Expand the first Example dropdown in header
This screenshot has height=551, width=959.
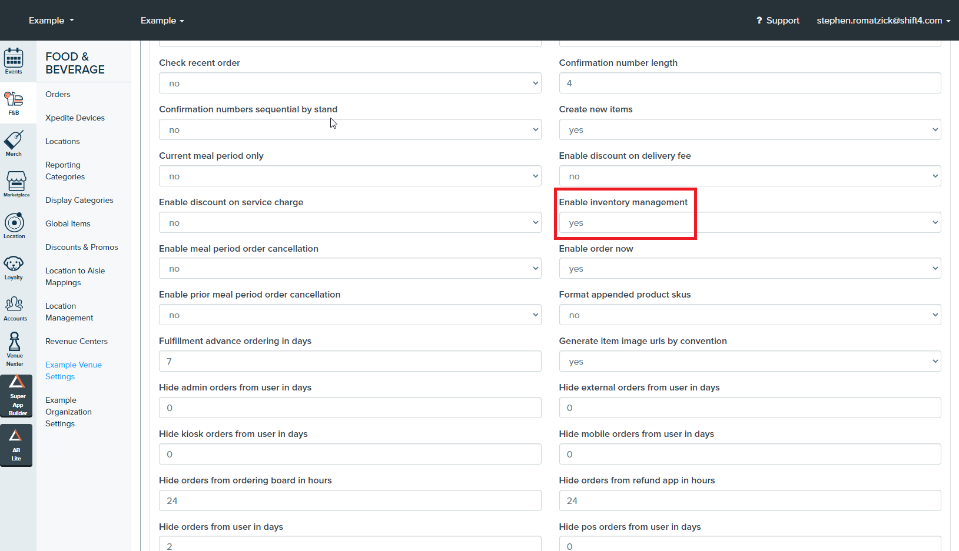[52, 20]
